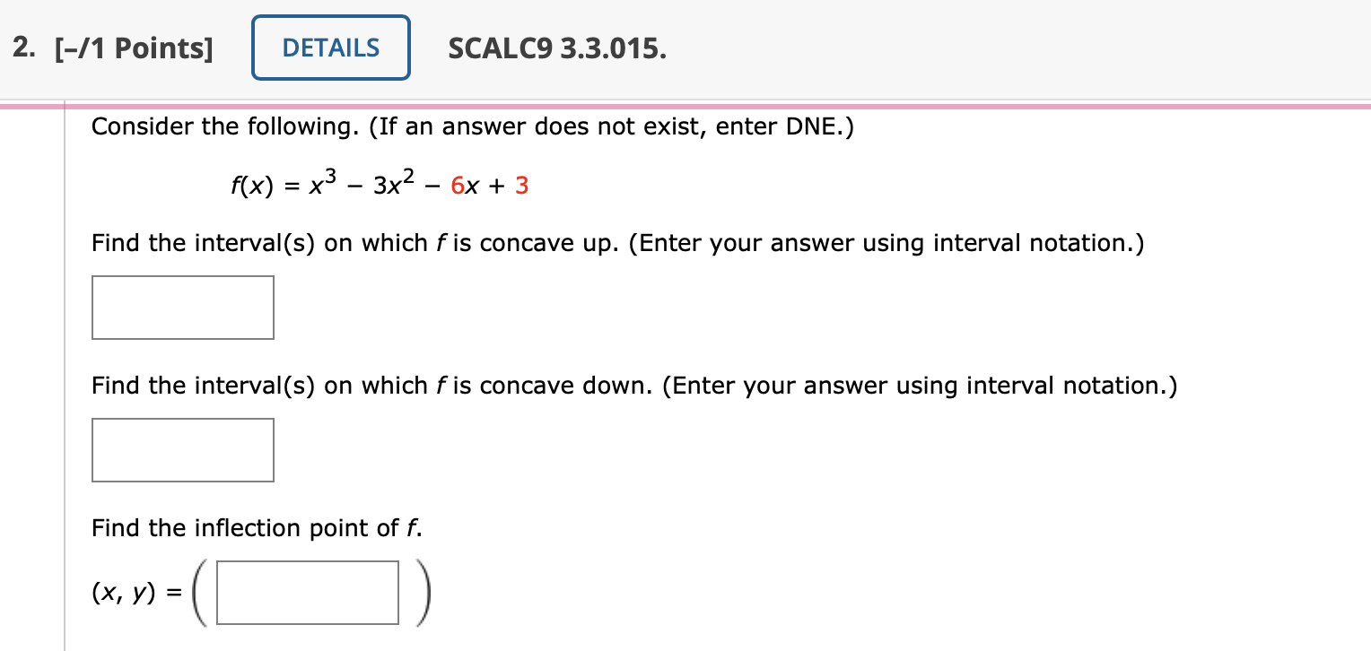Click the opening parenthesis beside the inflection box

pyautogui.click(x=199, y=592)
